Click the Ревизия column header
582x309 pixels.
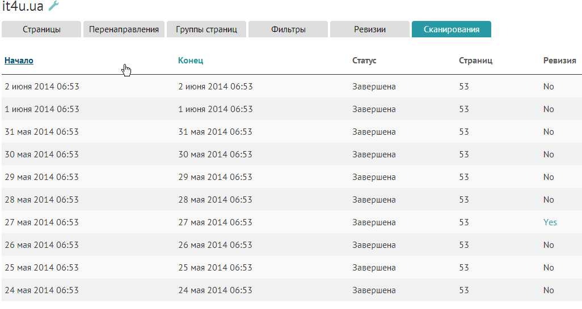click(559, 61)
